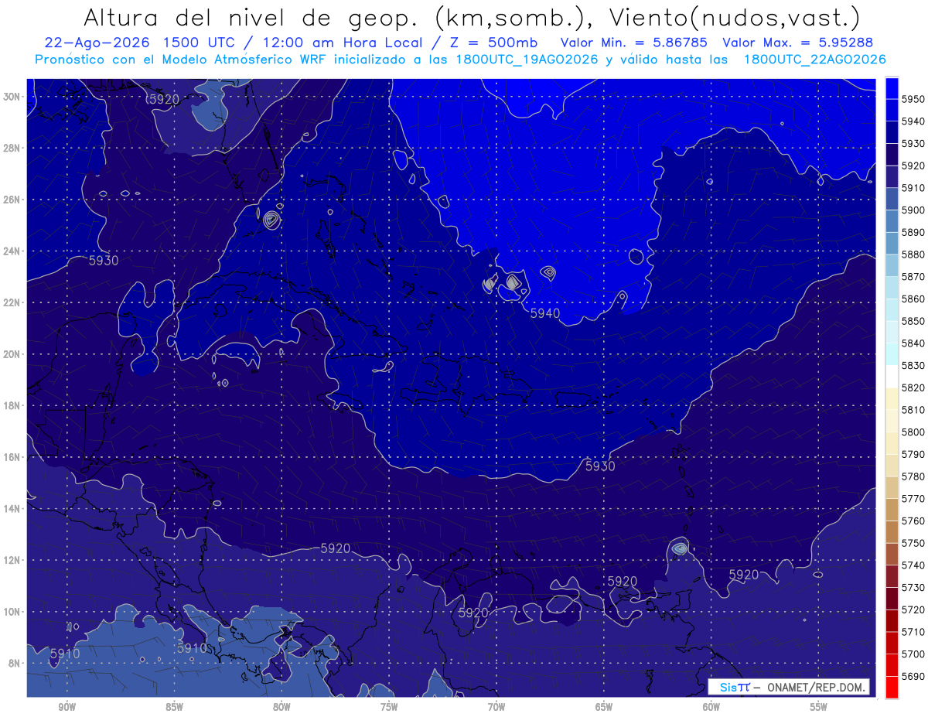The height and width of the screenshot is (717, 928).
Task: Click the 5780 label on the color scale
Action: click(914, 476)
